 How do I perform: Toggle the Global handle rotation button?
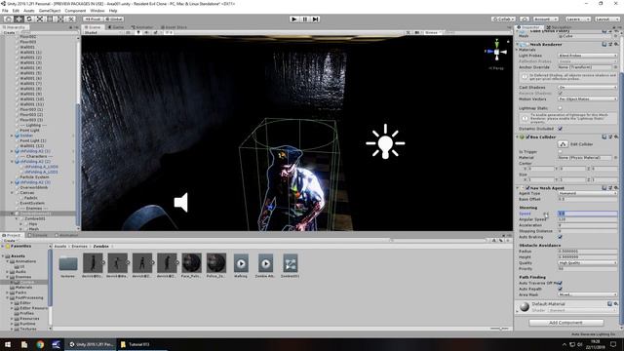pos(114,19)
